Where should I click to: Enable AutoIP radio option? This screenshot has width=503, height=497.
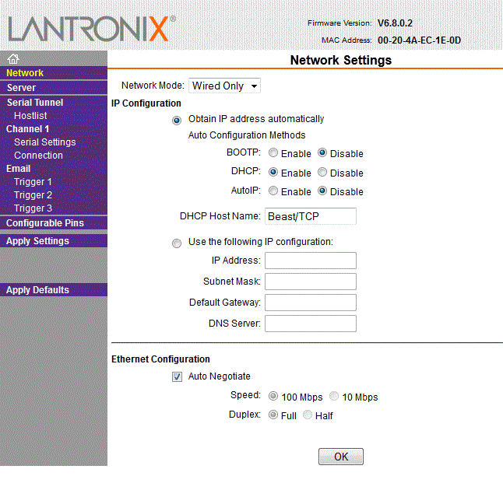pos(273,191)
